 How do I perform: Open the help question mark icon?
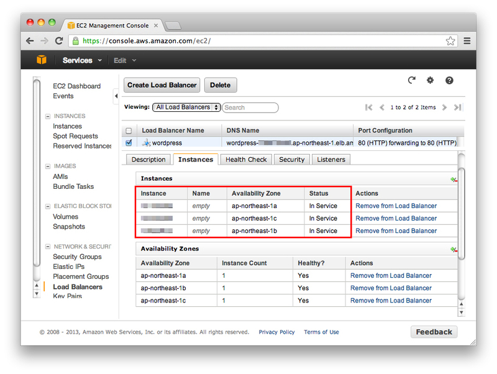(x=449, y=81)
